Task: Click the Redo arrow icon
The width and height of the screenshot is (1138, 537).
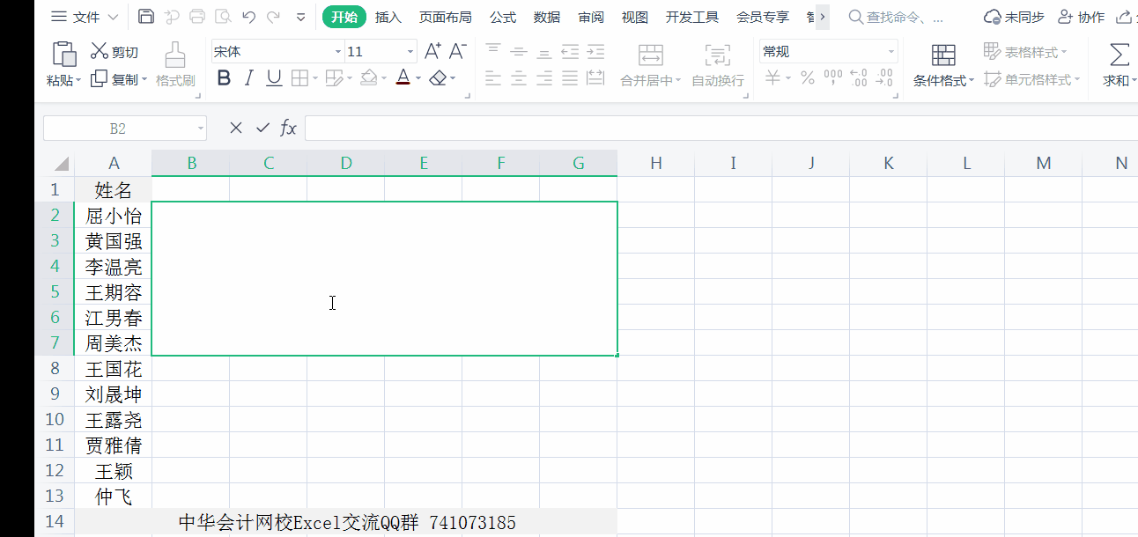Action: pos(273,17)
